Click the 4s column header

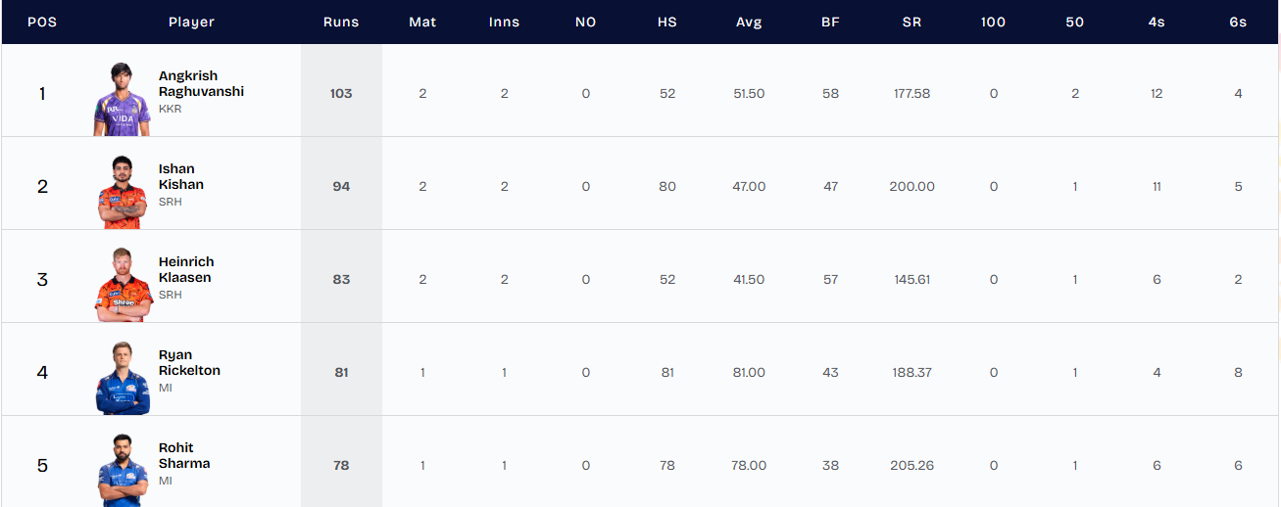1157,22
